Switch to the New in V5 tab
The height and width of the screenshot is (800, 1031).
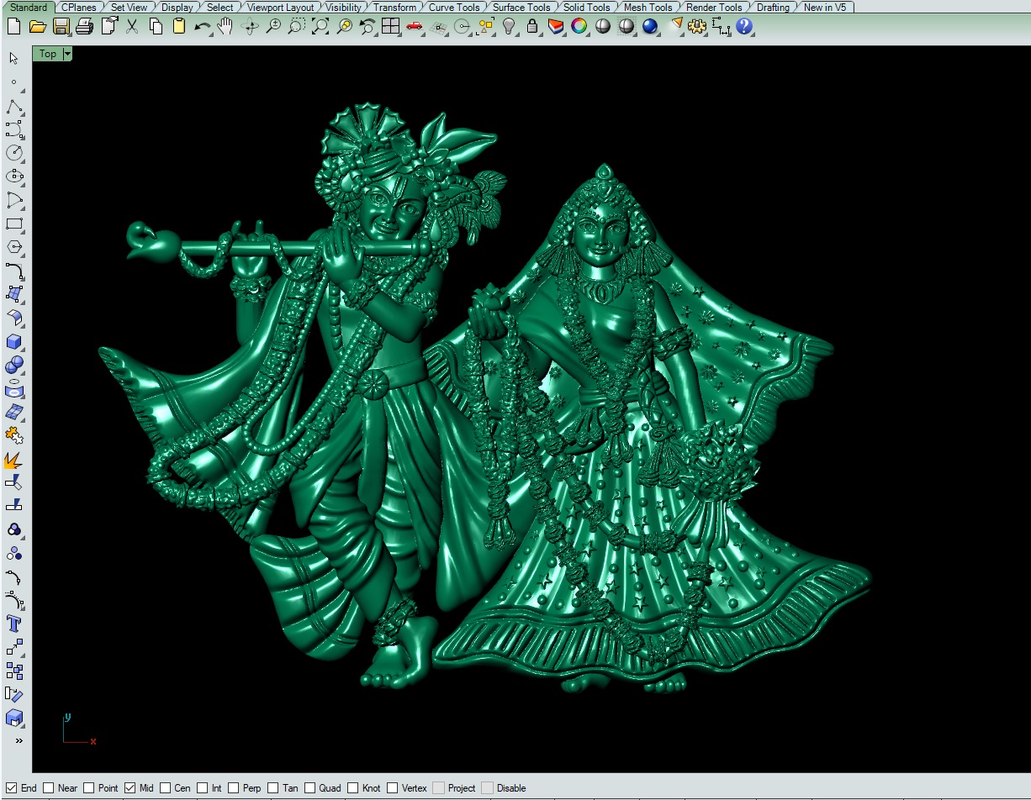(825, 8)
